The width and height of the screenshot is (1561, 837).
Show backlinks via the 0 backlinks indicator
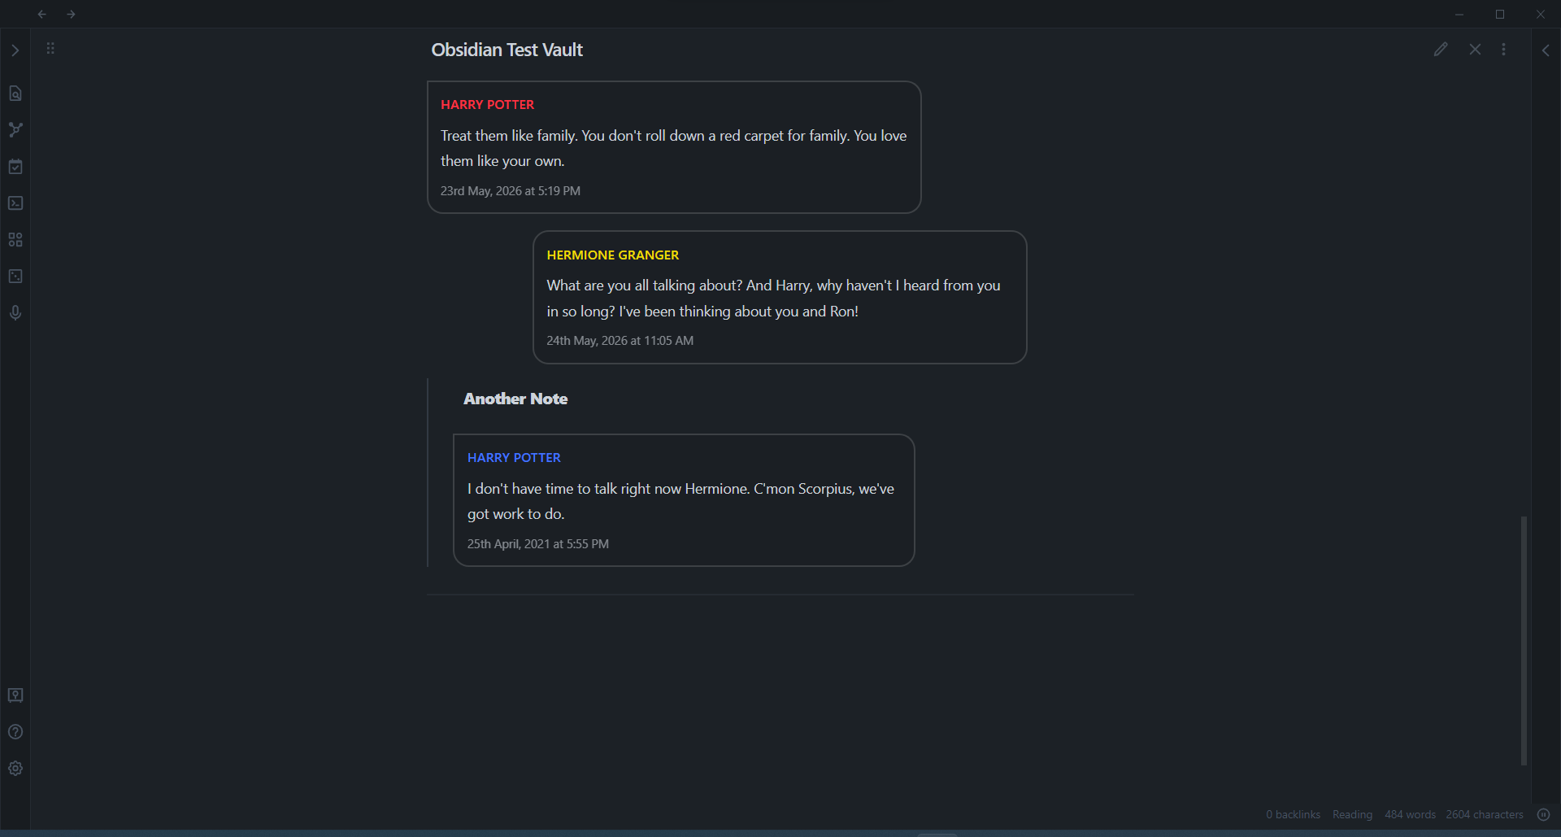pyautogui.click(x=1293, y=814)
